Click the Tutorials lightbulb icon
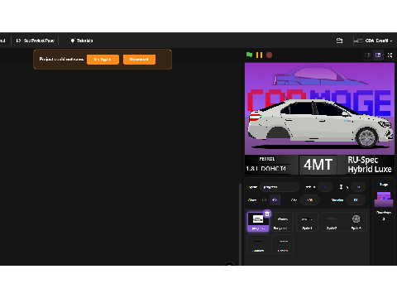397x298 pixels. click(73, 41)
